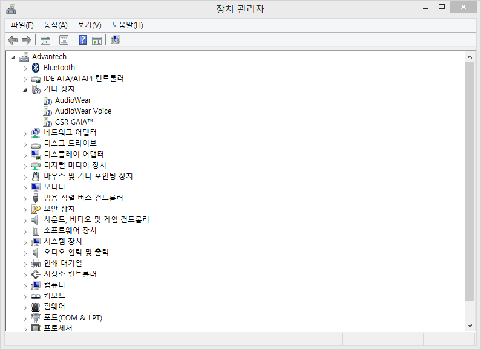Open the 파일(F) menu
Viewport: 481px width, 350px height.
click(22, 25)
